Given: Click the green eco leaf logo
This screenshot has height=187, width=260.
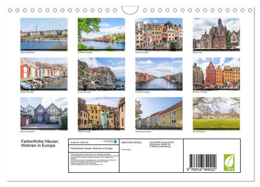Looking at the screenshot, I should pyautogui.click(x=229, y=162).
